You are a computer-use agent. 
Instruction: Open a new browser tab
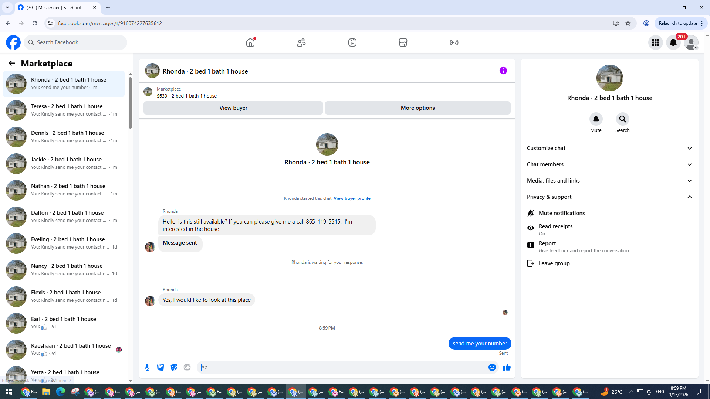108,7
